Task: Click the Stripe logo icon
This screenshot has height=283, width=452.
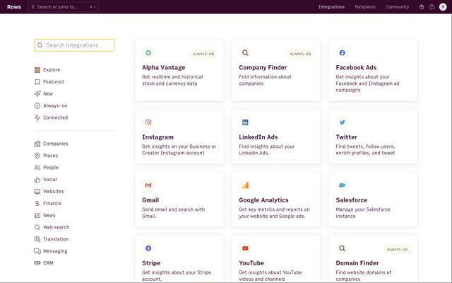Action: (x=148, y=248)
